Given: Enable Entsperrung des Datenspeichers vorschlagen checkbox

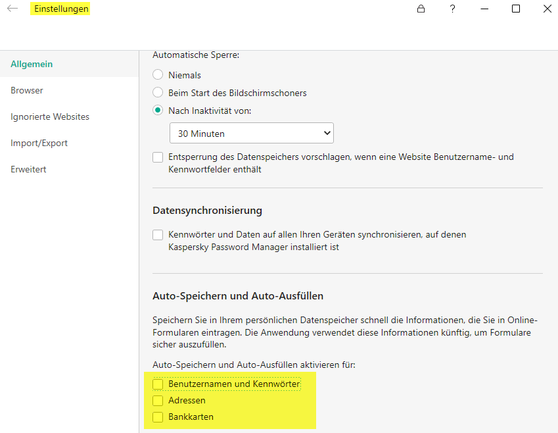Looking at the screenshot, I should coord(158,157).
